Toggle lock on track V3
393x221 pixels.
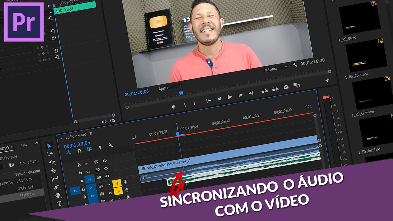(x=79, y=165)
